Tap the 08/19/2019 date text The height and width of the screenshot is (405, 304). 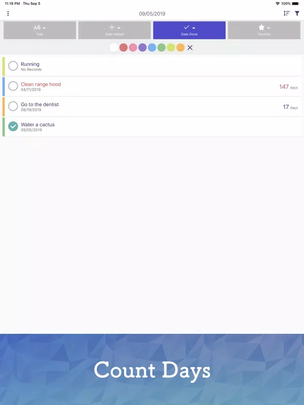pos(31,110)
